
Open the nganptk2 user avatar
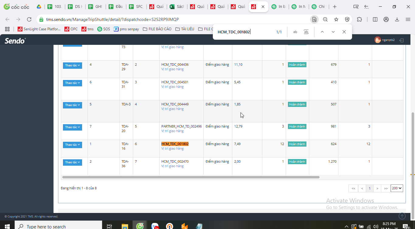378,40
